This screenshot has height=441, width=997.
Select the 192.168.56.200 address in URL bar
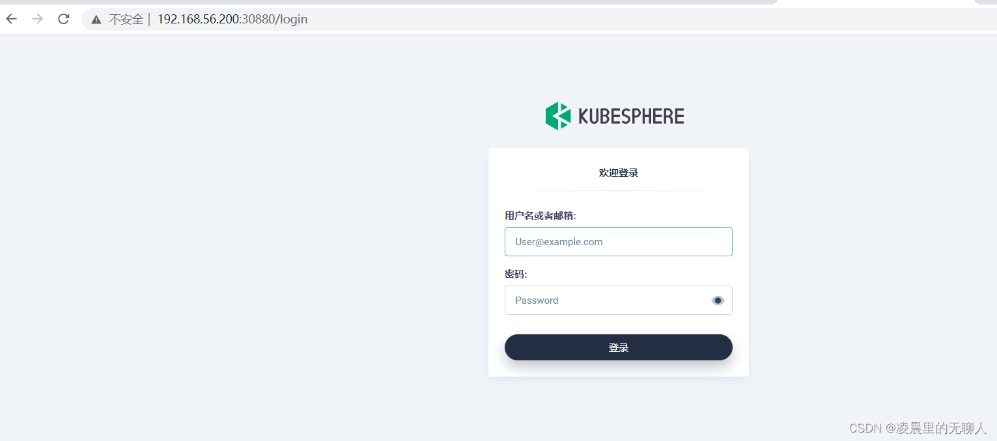coord(199,20)
